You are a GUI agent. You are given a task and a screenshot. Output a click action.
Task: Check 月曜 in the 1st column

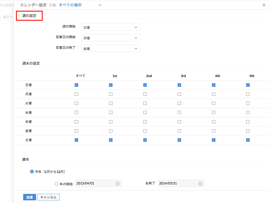click(x=111, y=94)
